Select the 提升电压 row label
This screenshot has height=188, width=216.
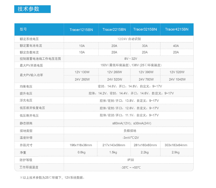point(26,93)
